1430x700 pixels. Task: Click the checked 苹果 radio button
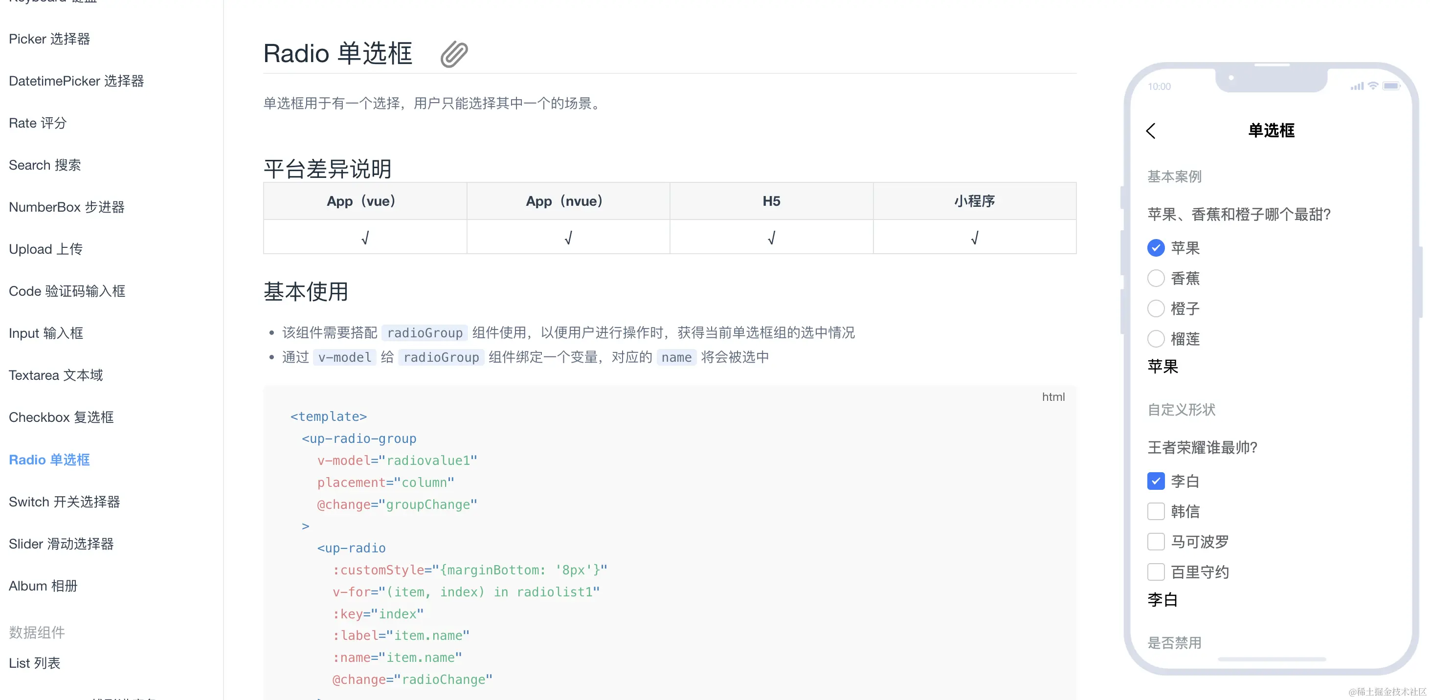click(1156, 248)
